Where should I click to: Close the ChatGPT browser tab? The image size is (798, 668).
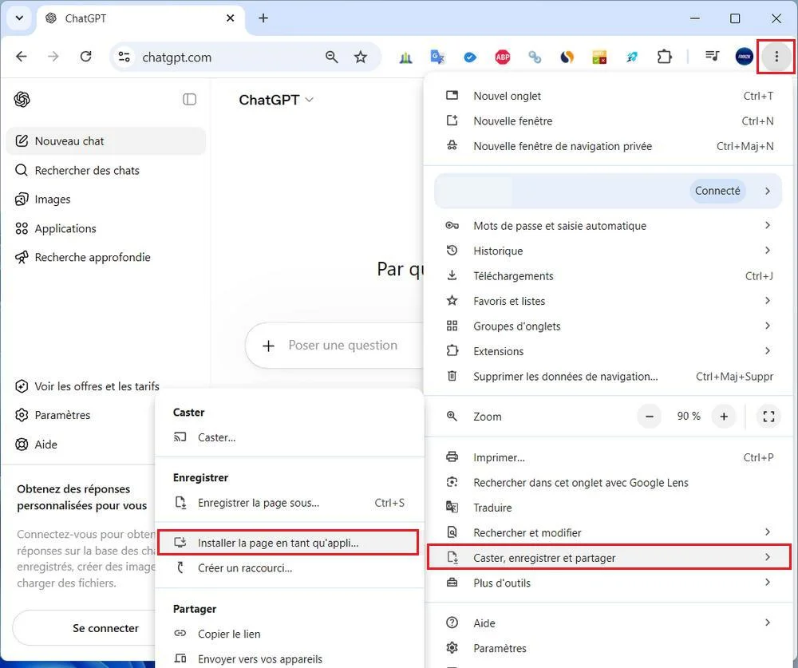click(x=231, y=18)
